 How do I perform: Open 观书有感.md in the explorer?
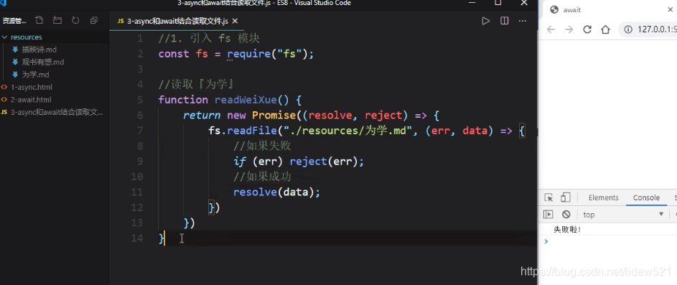tap(43, 62)
